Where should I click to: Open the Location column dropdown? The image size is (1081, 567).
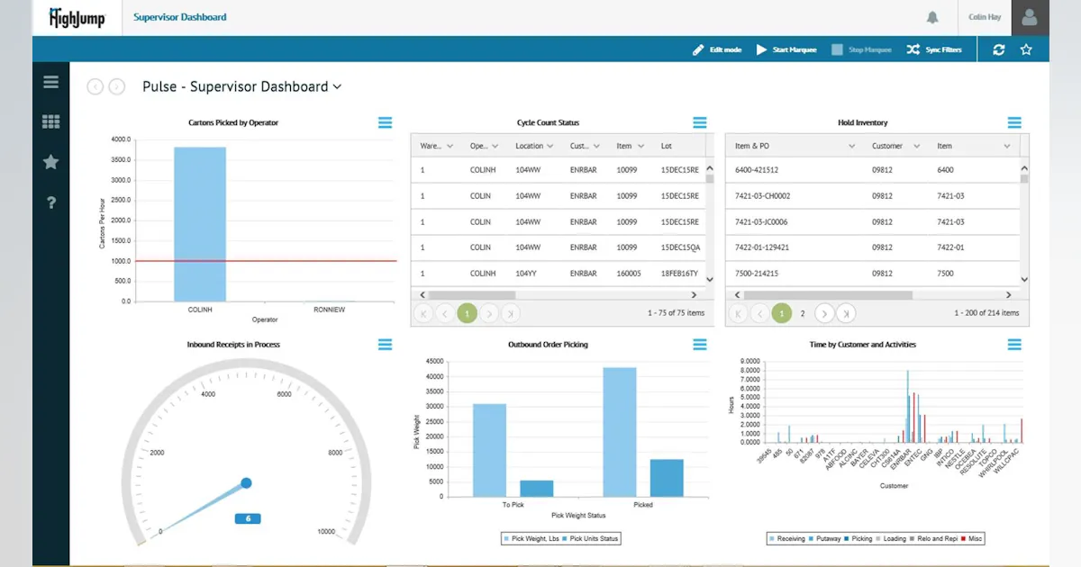tap(552, 146)
